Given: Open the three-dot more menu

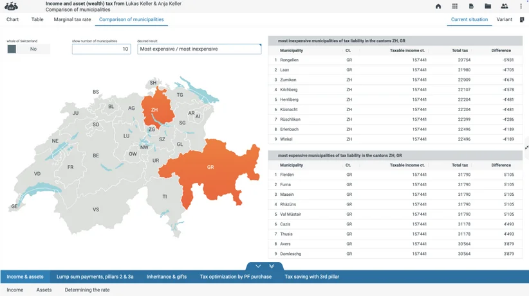Looking at the screenshot, I should coord(521,6).
